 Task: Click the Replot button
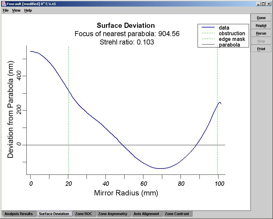(261, 26)
